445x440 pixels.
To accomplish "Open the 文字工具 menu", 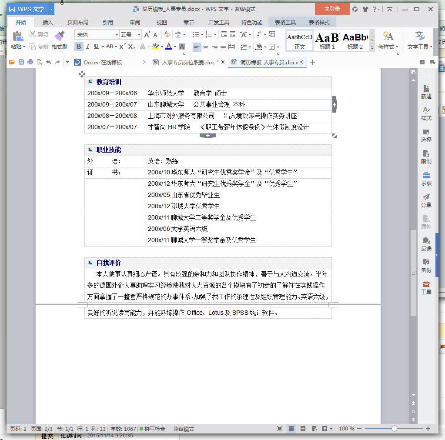I will pyautogui.click(x=420, y=40).
